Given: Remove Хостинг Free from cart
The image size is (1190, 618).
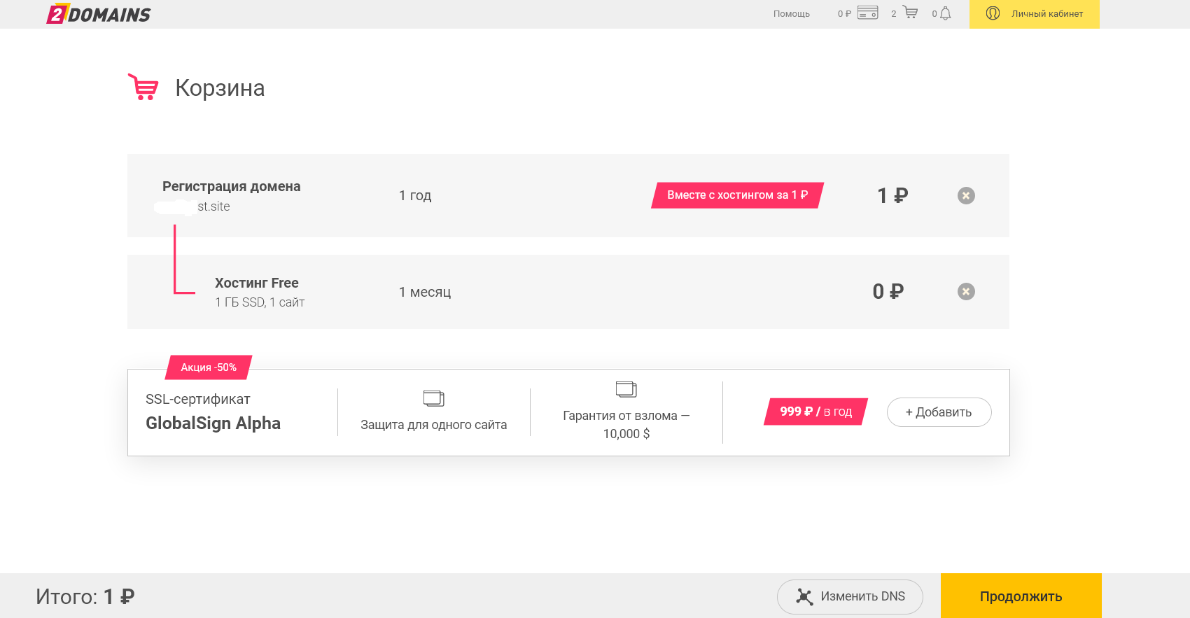Looking at the screenshot, I should (966, 292).
